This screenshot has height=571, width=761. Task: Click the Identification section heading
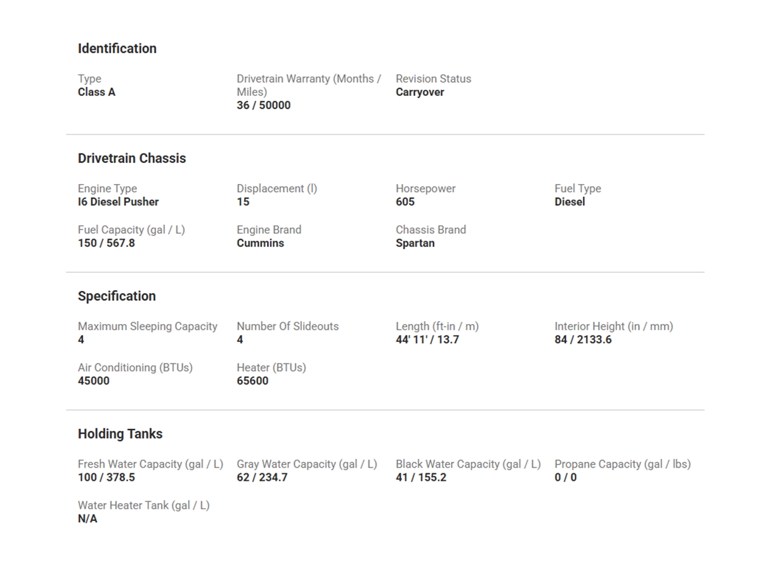(x=117, y=49)
